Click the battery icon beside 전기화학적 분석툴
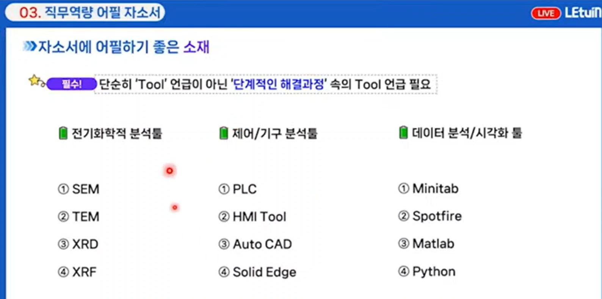This screenshot has height=299, width=602. tap(63, 133)
